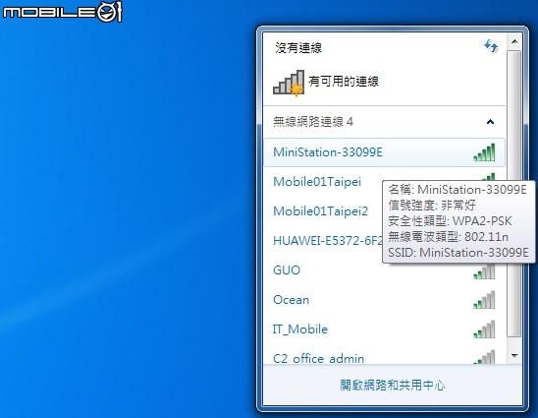Screen dimensions: 538x418
Task: Click the wireless signal status icon with star
Action: [289, 83]
